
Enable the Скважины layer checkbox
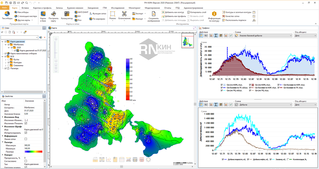9,65
